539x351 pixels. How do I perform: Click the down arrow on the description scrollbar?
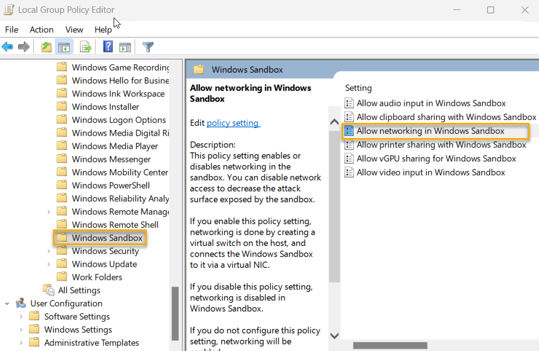334,335
